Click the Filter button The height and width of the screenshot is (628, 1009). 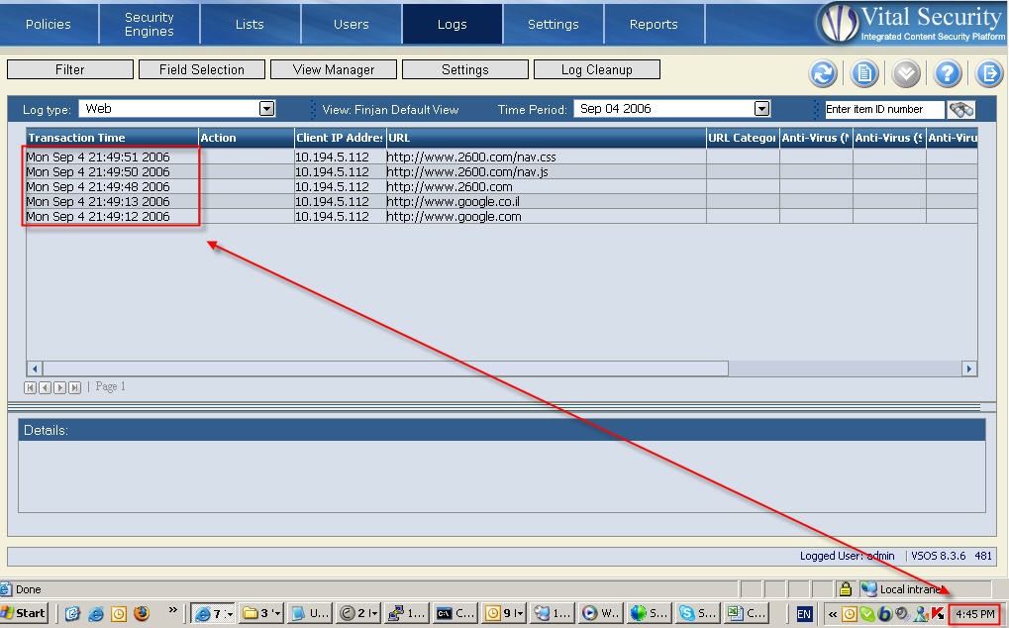click(x=70, y=69)
